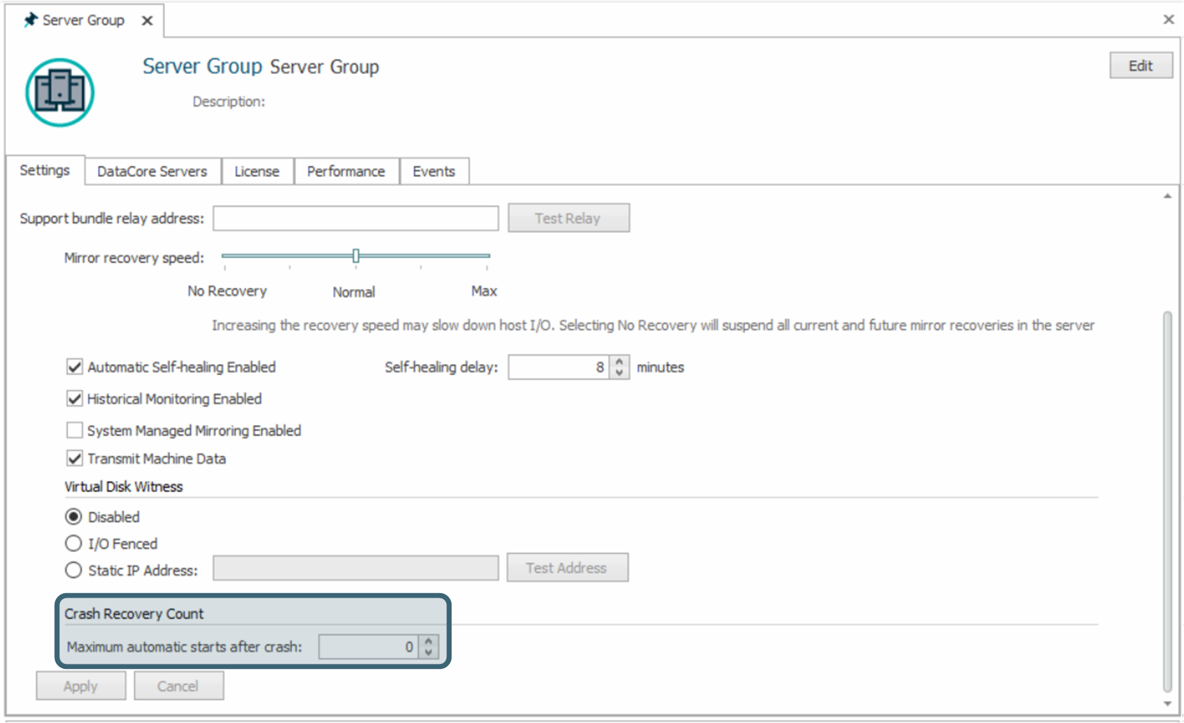Click the mirror recovery speed slider handle

[356, 256]
